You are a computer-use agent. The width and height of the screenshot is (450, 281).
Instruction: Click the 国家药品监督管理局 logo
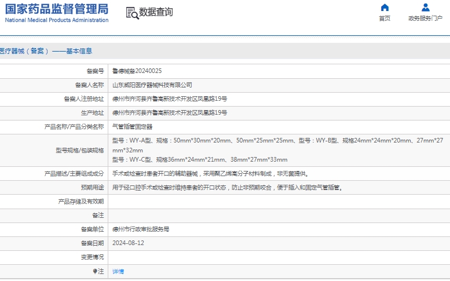pyautogui.click(x=57, y=13)
